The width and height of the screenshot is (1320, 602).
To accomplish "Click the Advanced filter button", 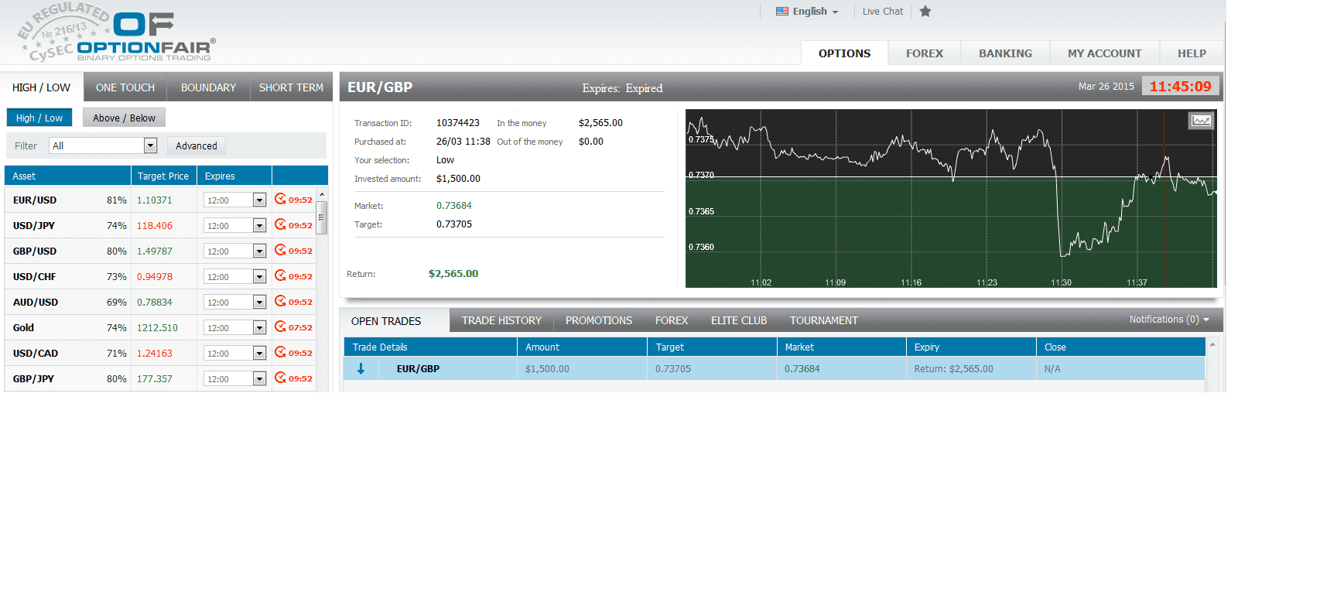I will click(x=197, y=145).
